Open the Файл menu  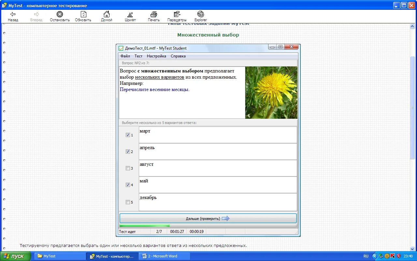[125, 56]
